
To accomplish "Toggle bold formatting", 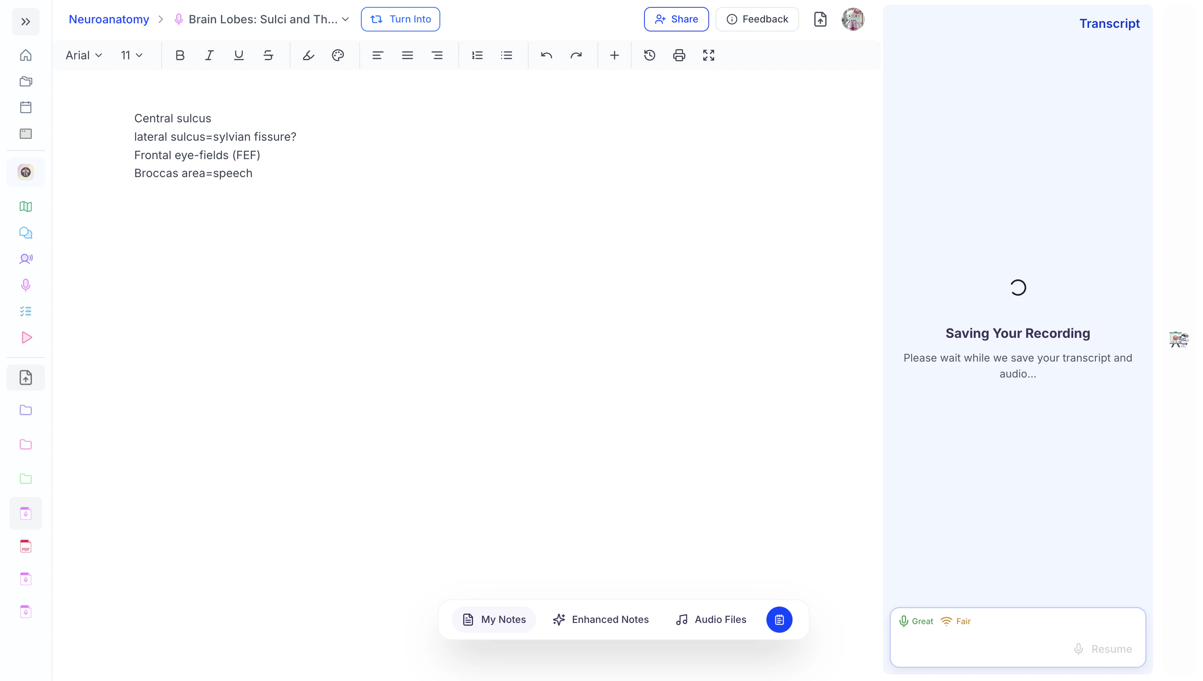I will (x=180, y=55).
